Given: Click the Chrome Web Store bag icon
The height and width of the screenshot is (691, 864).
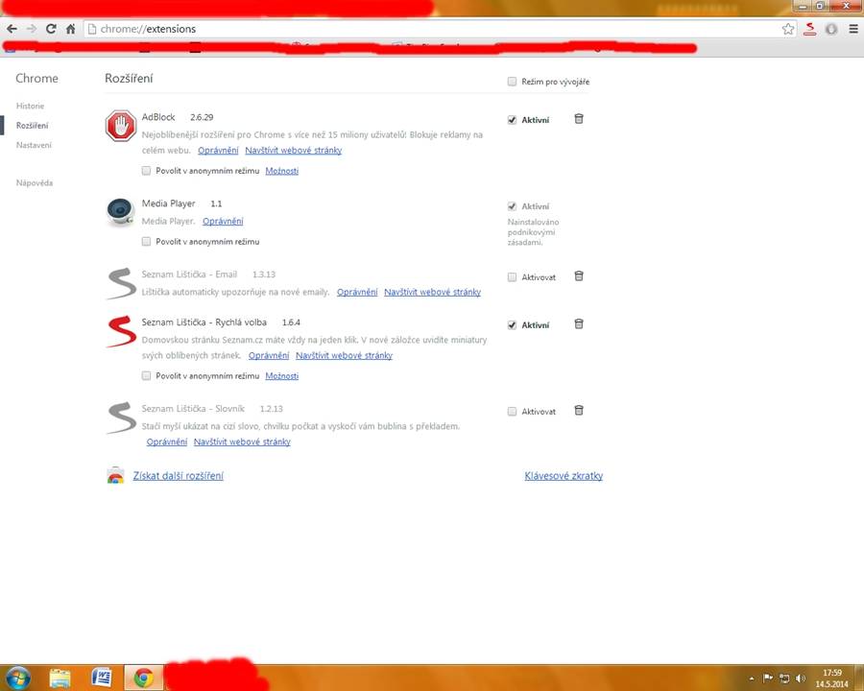Looking at the screenshot, I should pos(116,475).
